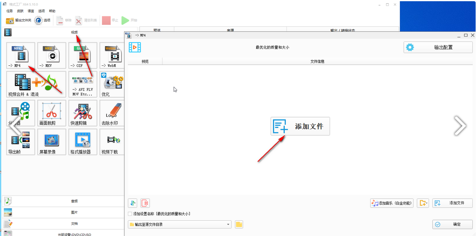Open the -> GIF conversion tile
476x236 pixels.
pyautogui.click(x=83, y=55)
